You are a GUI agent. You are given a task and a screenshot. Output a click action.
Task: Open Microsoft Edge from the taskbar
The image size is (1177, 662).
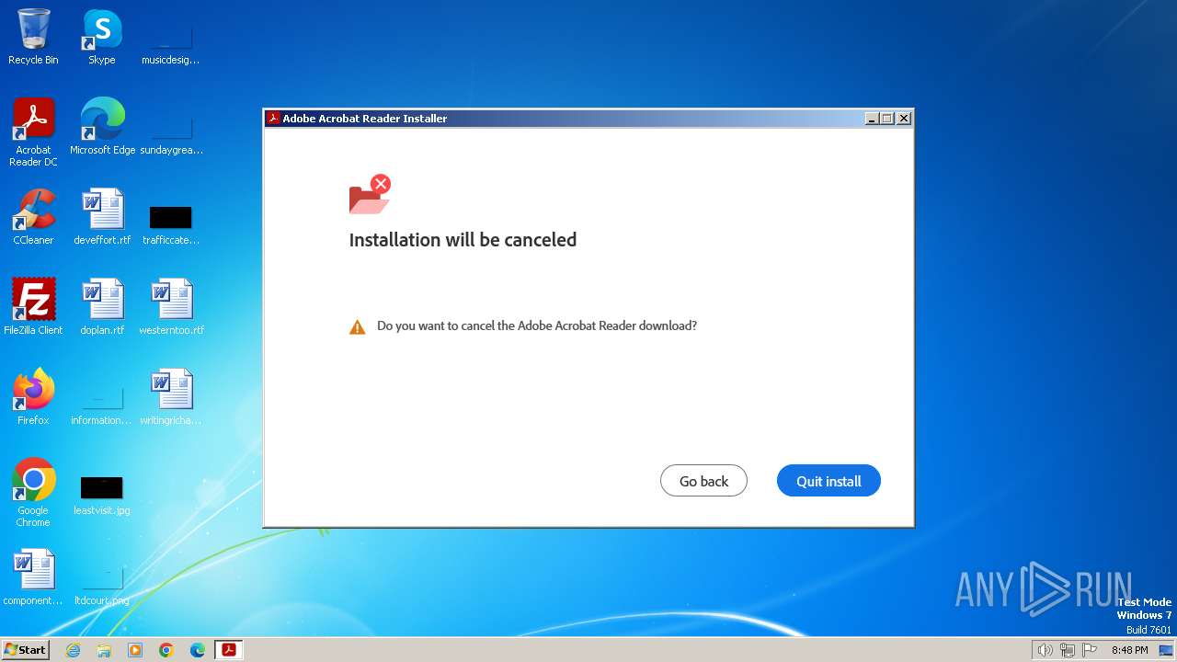click(198, 650)
